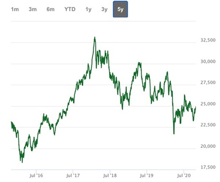
Task: Click the highest peak of the green line
Action: 95,38
